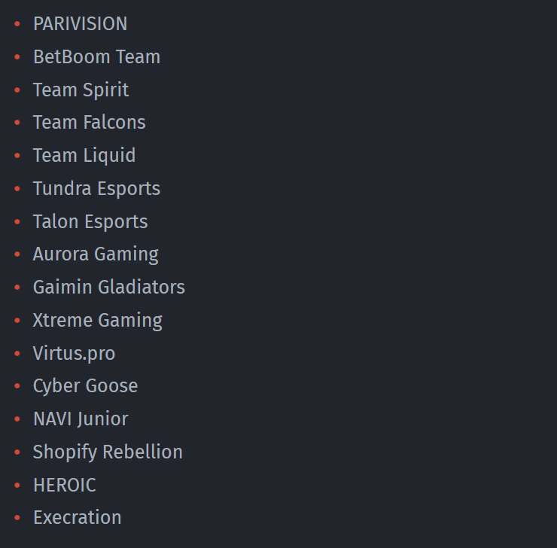Choose the Xtreme Gaming entry
Image resolution: width=557 pixels, height=548 pixels.
tap(98, 321)
